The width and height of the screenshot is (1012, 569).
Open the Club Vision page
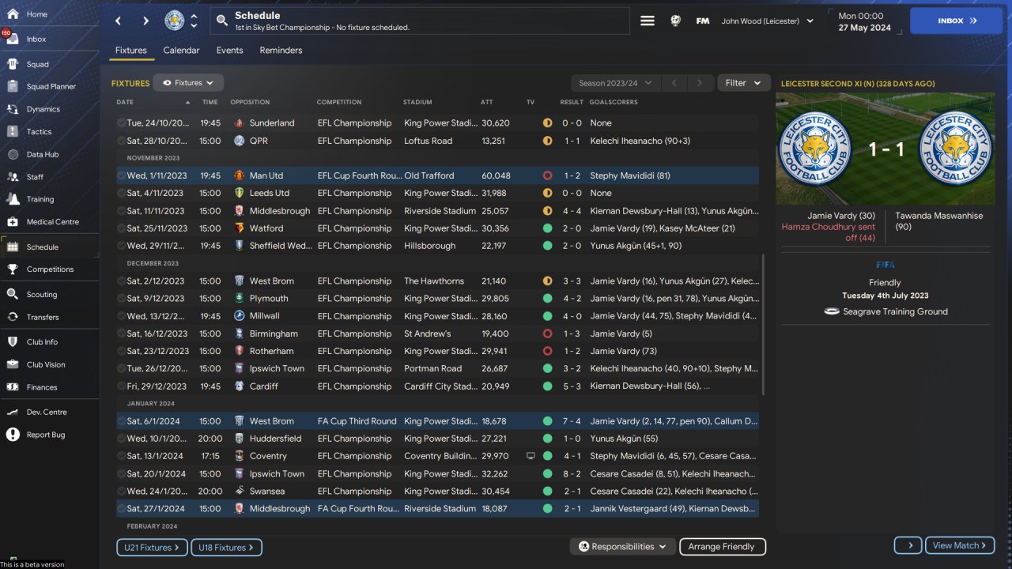[x=46, y=364]
